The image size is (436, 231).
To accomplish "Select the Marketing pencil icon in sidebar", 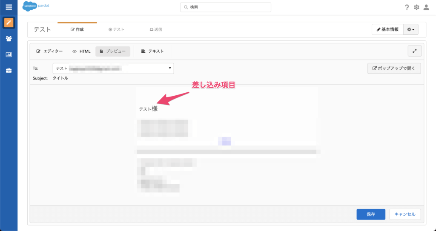I will [9, 23].
